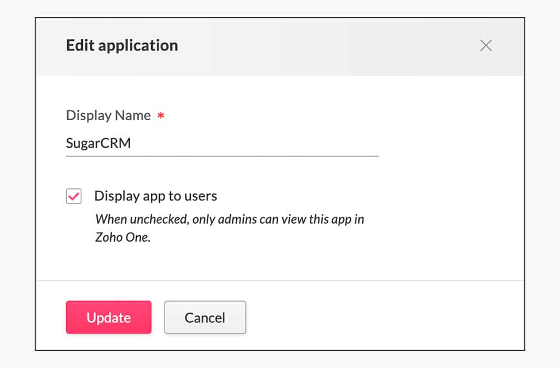Click the Display Name field containing SugarCRM
560x368 pixels.
(x=222, y=144)
